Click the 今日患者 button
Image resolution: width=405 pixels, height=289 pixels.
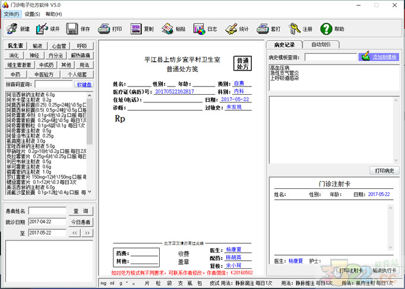pyautogui.click(x=81, y=222)
